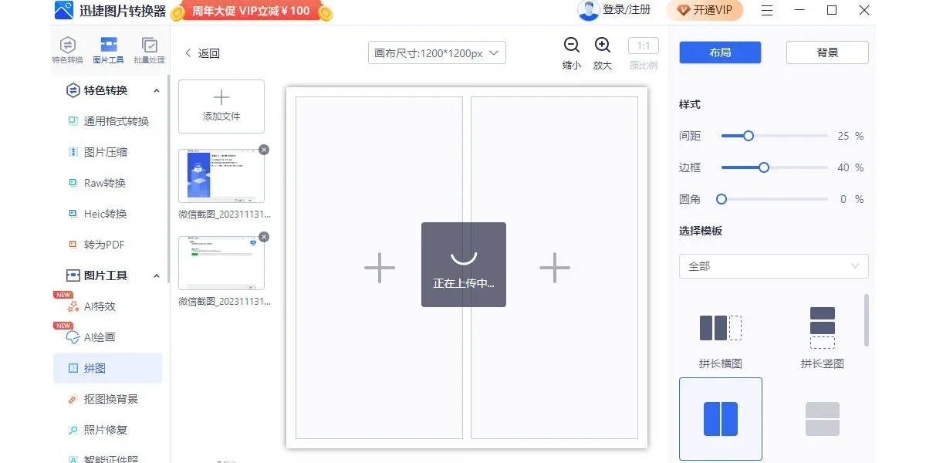Screen dimensions: 926x463
Task: Select the two-column vertical split template
Action: coord(721,419)
